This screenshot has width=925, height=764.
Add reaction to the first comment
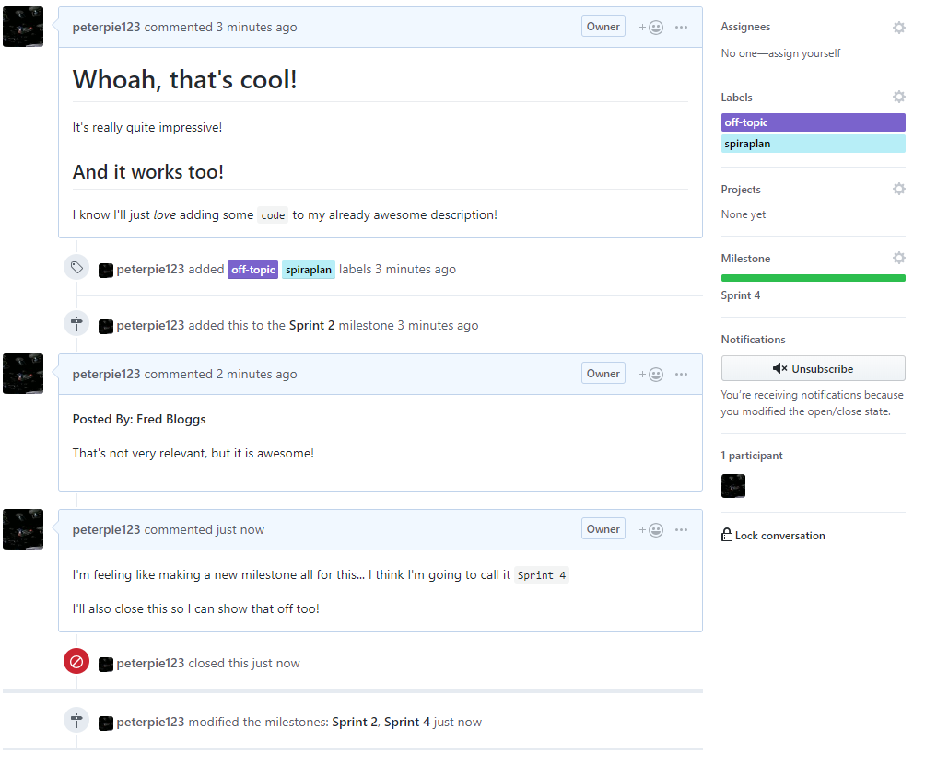[651, 28]
